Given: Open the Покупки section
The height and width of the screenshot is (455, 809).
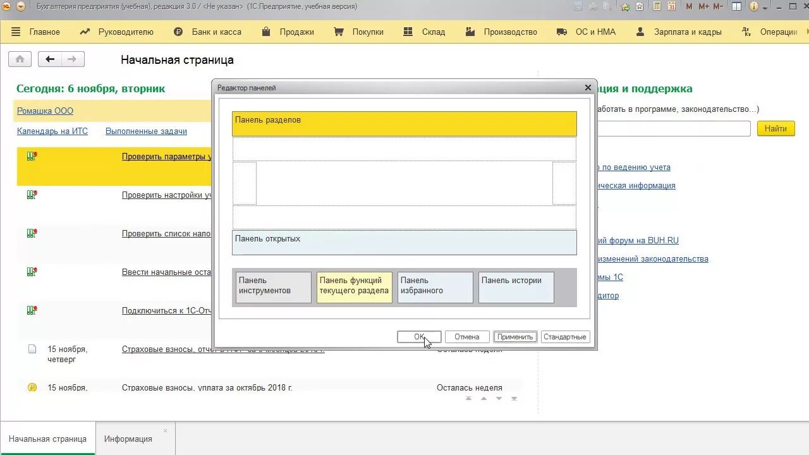Looking at the screenshot, I should click(x=358, y=32).
